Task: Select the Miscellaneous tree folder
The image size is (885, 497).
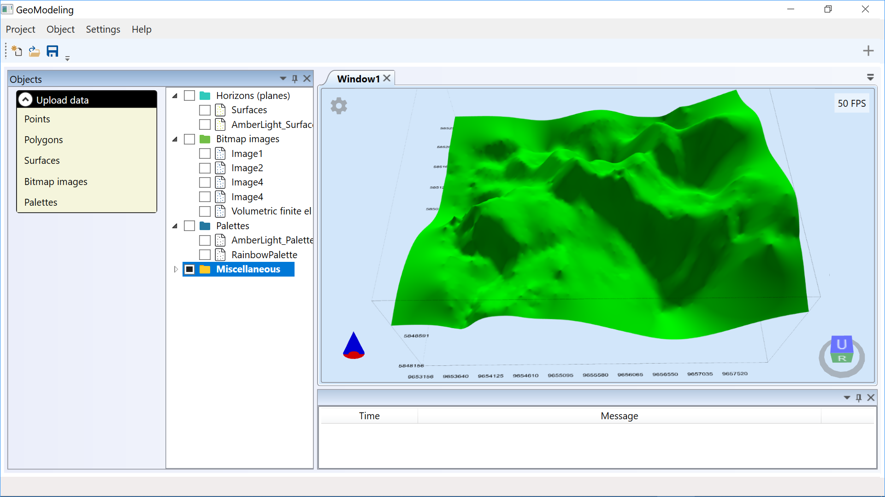Action: (x=248, y=269)
